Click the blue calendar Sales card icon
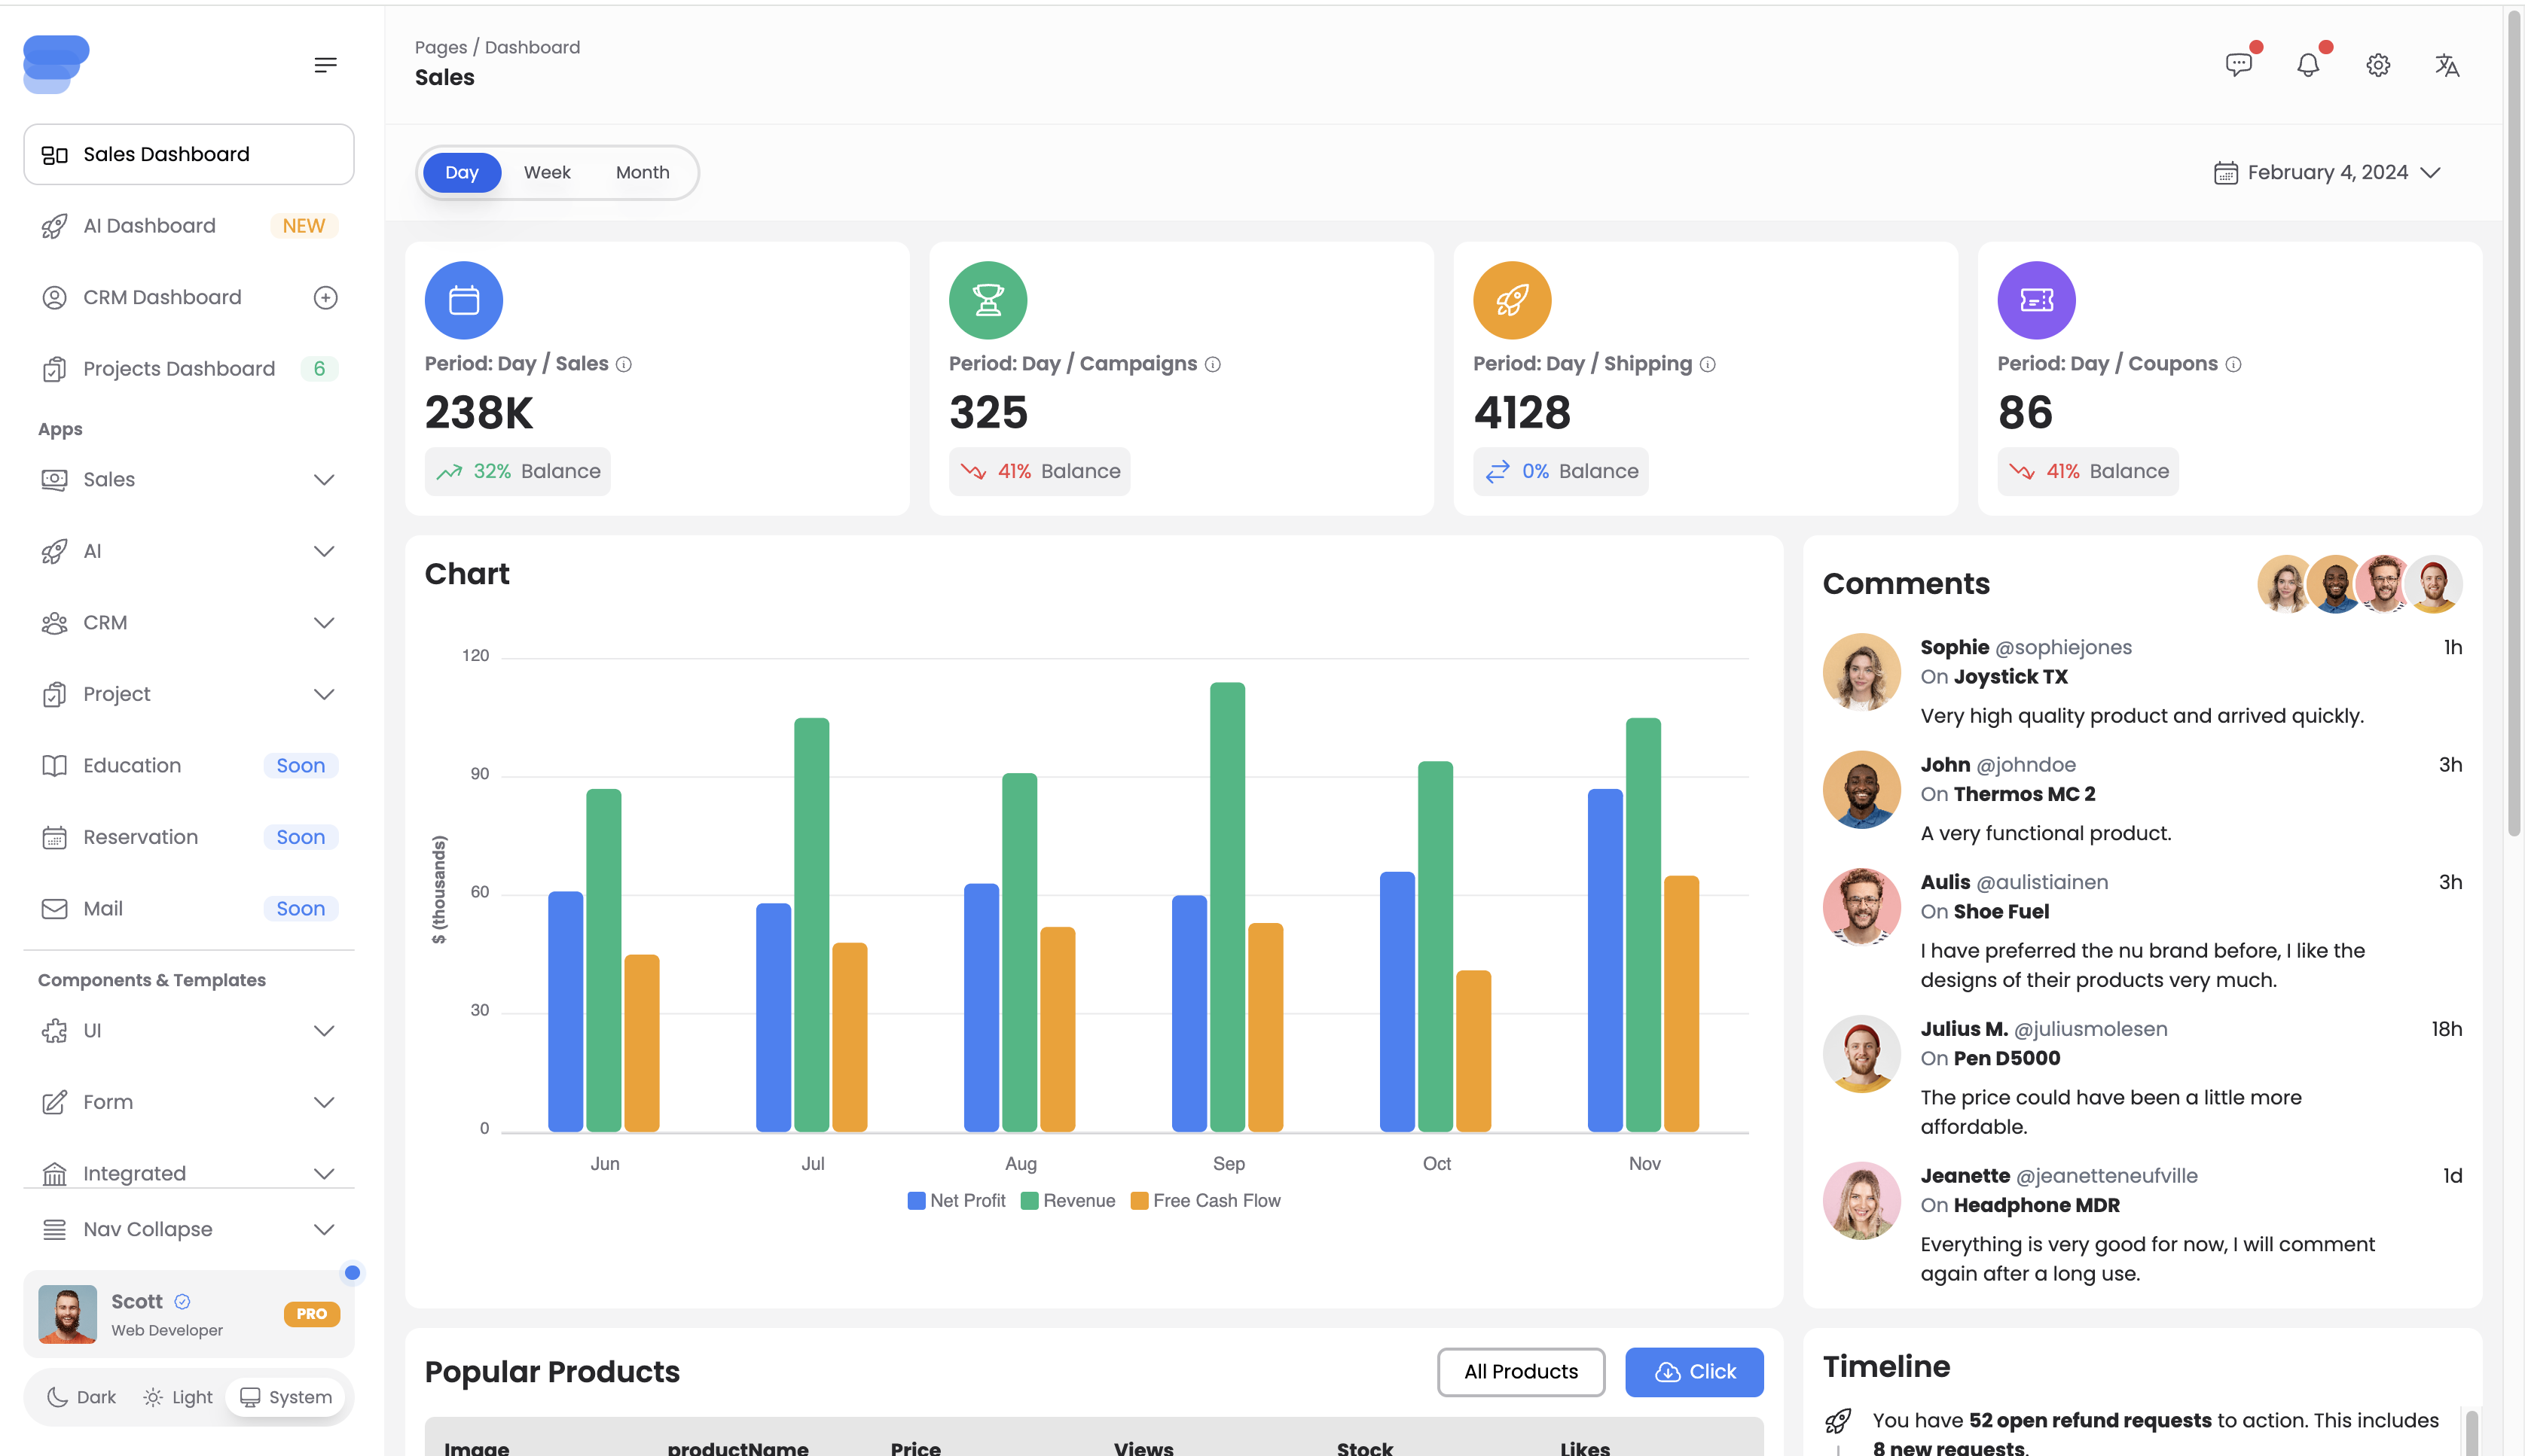The image size is (2525, 1456). pyautogui.click(x=463, y=300)
